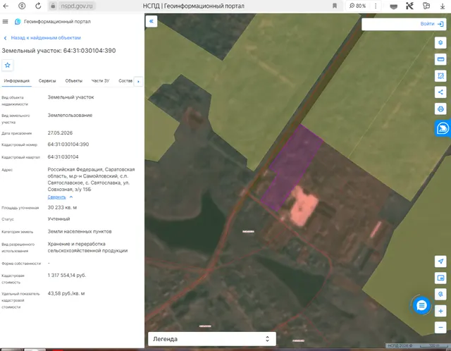Switch to the Сервисы tab

pos(47,81)
